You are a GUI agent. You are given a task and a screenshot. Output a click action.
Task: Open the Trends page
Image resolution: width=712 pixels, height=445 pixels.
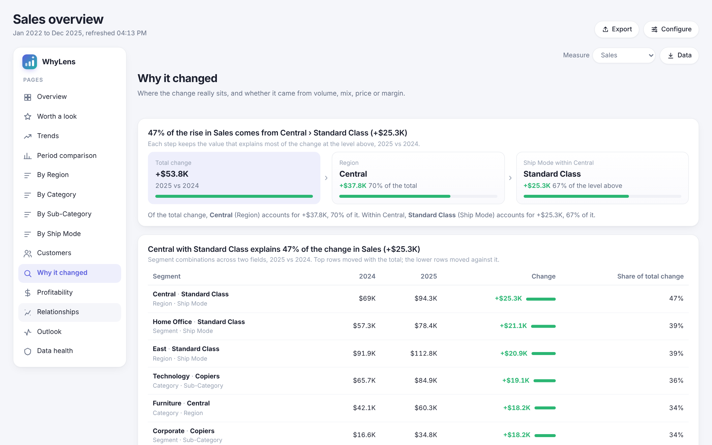coord(70,136)
